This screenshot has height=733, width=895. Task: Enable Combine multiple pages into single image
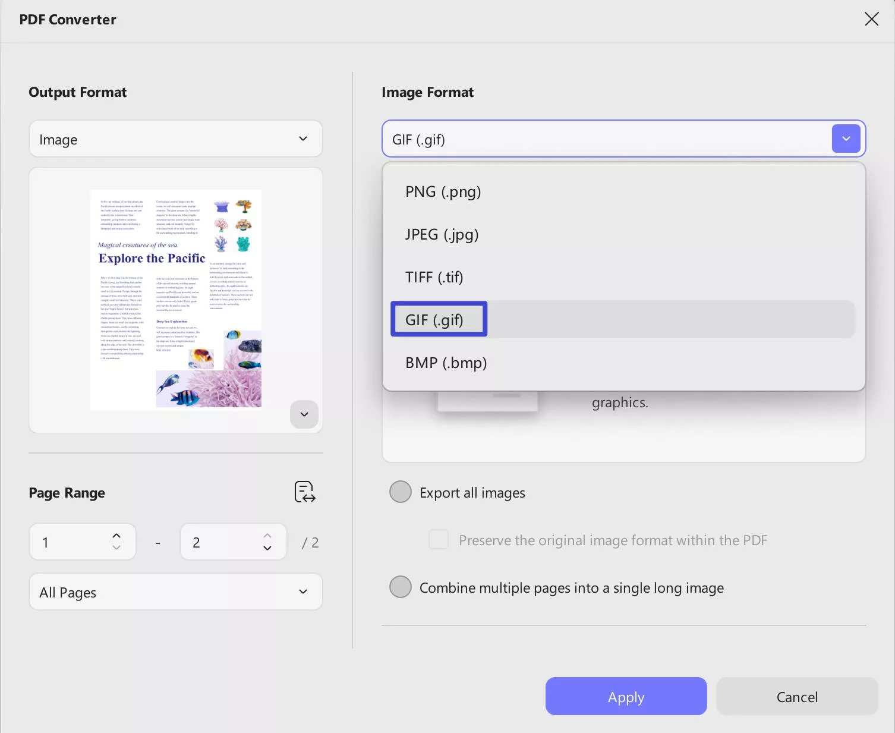click(401, 587)
